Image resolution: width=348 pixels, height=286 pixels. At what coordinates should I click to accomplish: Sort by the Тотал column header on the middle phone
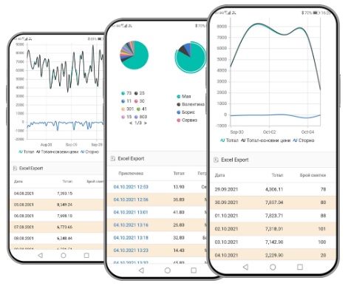coord(179,173)
